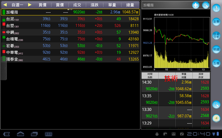
Task: Tap 國泰金 bid price 46.75
Action: pos(46,59)
